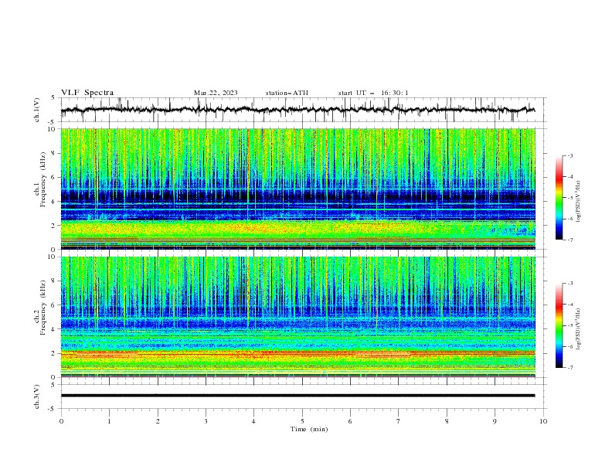Click the "-3" label on ch.1 color bar
Viewport: 612px width, 473px height.
[569, 155]
